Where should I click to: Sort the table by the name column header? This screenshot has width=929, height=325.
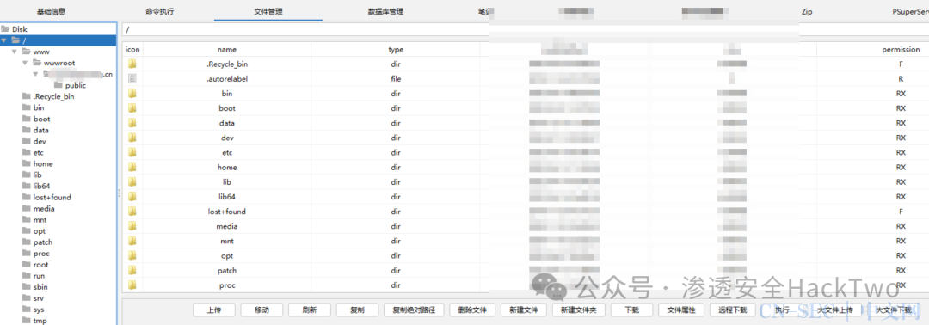click(x=227, y=50)
